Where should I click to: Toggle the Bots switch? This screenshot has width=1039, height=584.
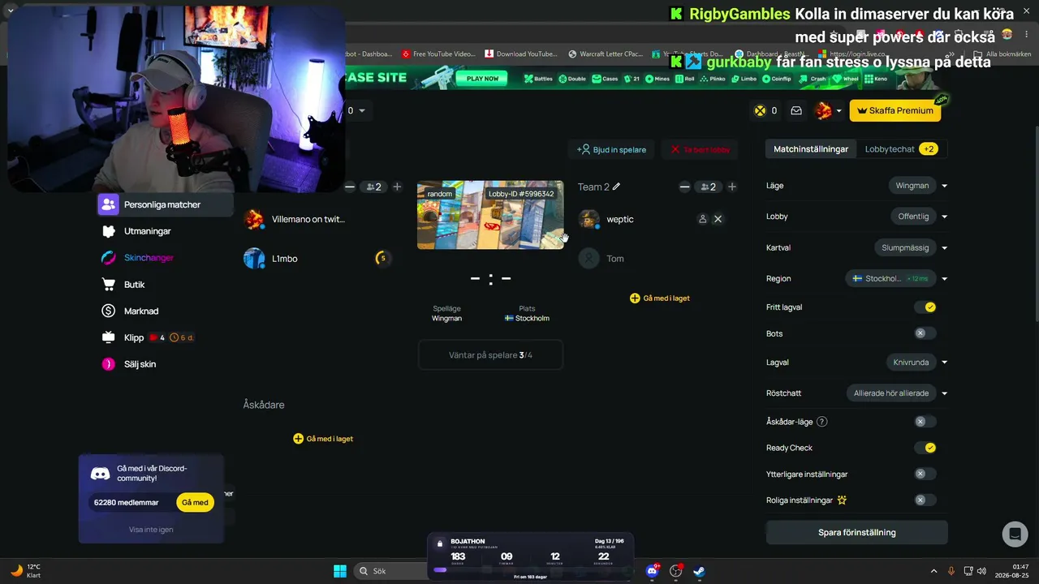pos(925,333)
